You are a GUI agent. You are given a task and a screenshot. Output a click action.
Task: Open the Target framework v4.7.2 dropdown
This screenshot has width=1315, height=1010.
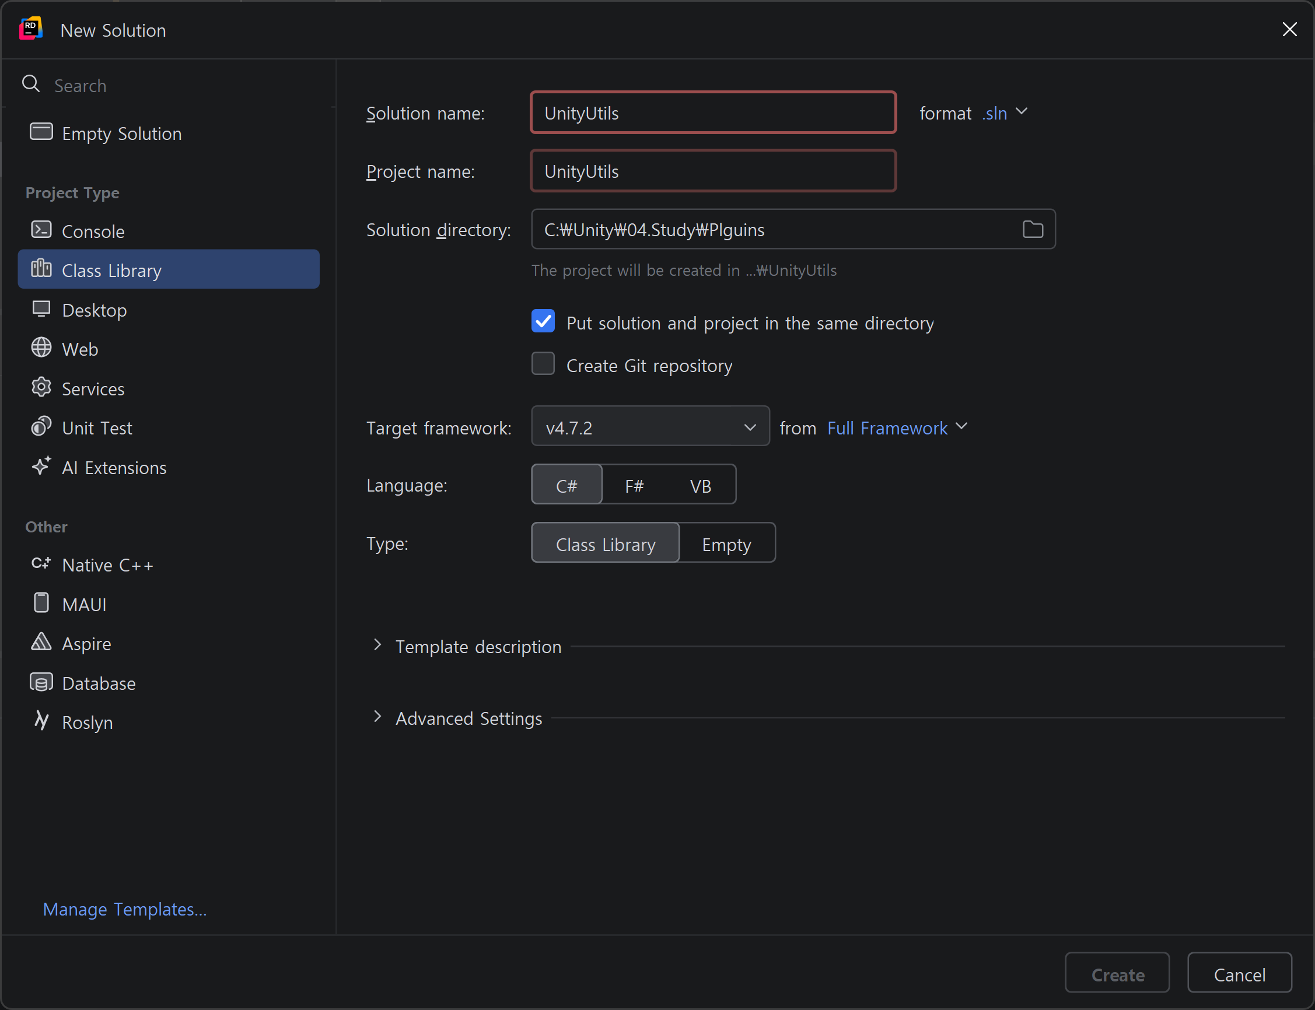coord(650,427)
